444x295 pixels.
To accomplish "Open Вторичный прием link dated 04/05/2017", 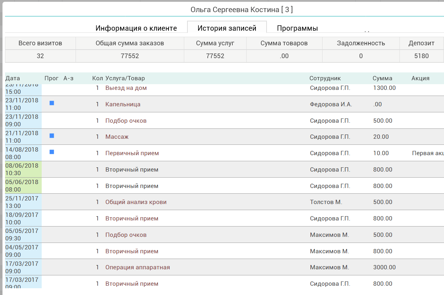I will pos(132,251).
